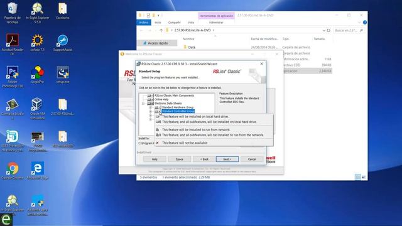Expand the Standard ControlNet Group node
This screenshot has height=226, width=402.
point(151,112)
